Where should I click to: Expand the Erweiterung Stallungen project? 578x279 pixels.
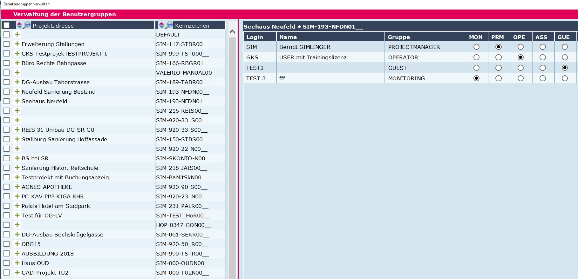click(17, 44)
